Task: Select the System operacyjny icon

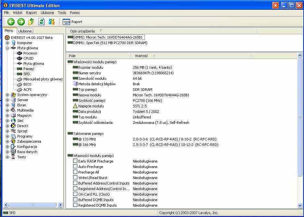Action: [13, 95]
